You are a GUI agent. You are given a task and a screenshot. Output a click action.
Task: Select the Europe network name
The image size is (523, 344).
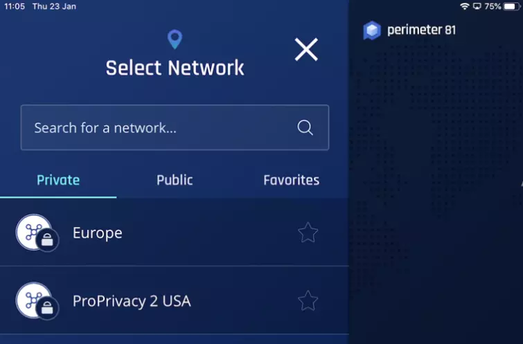click(98, 233)
